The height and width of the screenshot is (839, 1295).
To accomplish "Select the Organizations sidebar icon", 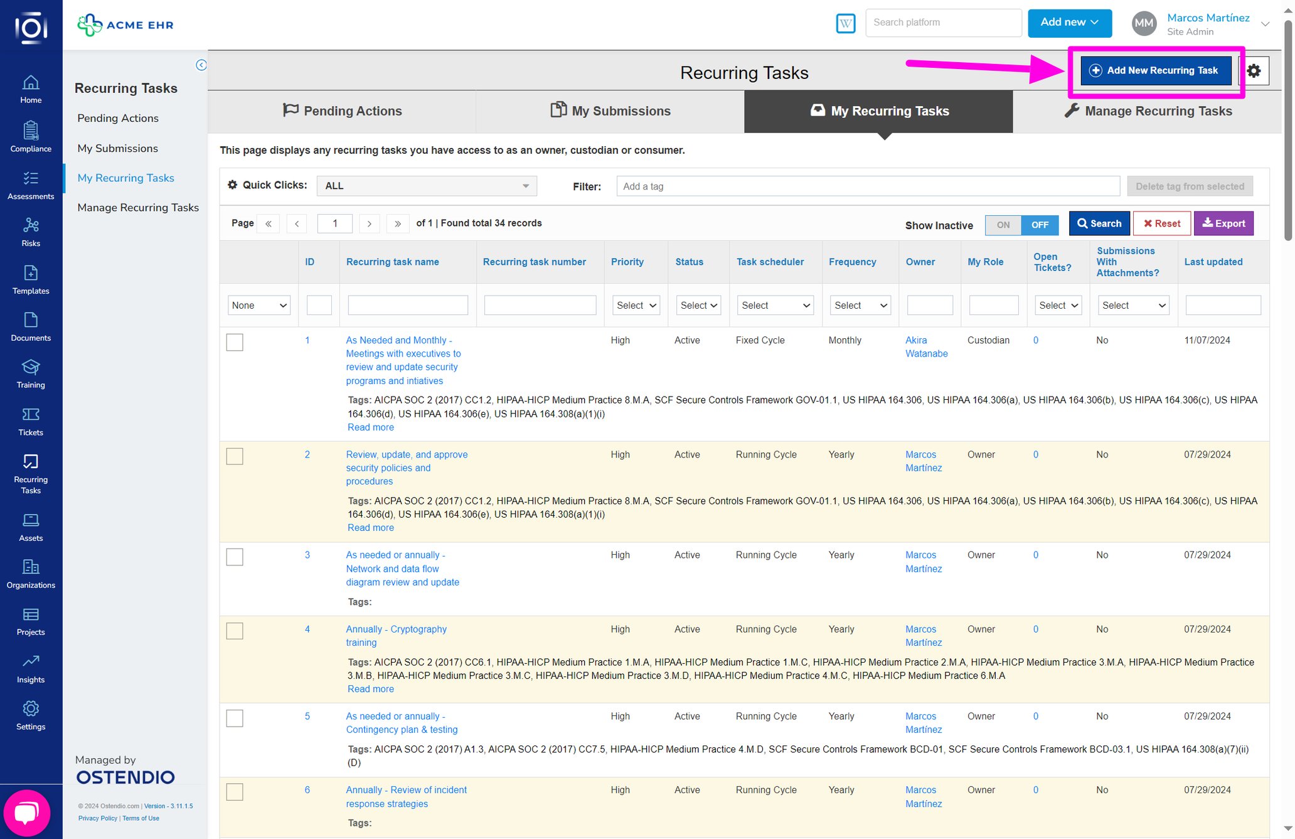I will click(31, 572).
